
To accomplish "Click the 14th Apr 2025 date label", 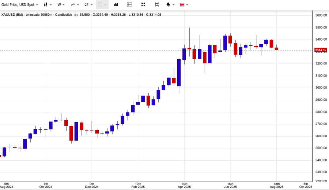I will point(185,185).
